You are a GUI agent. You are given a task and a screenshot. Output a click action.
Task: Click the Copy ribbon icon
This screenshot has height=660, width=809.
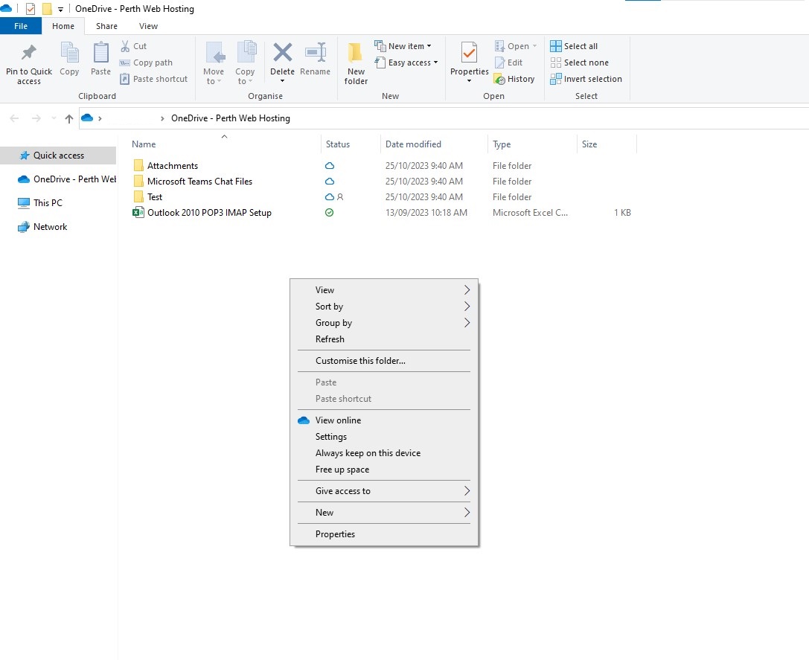(69, 53)
